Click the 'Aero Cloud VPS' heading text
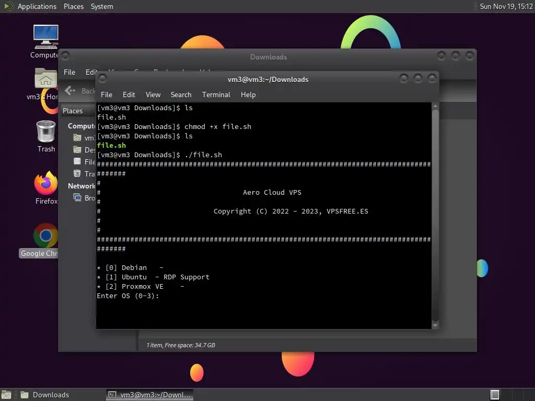The width and height of the screenshot is (535, 401). (x=272, y=192)
